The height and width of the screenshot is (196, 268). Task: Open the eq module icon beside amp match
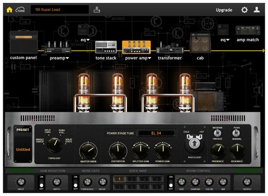coord(223,30)
